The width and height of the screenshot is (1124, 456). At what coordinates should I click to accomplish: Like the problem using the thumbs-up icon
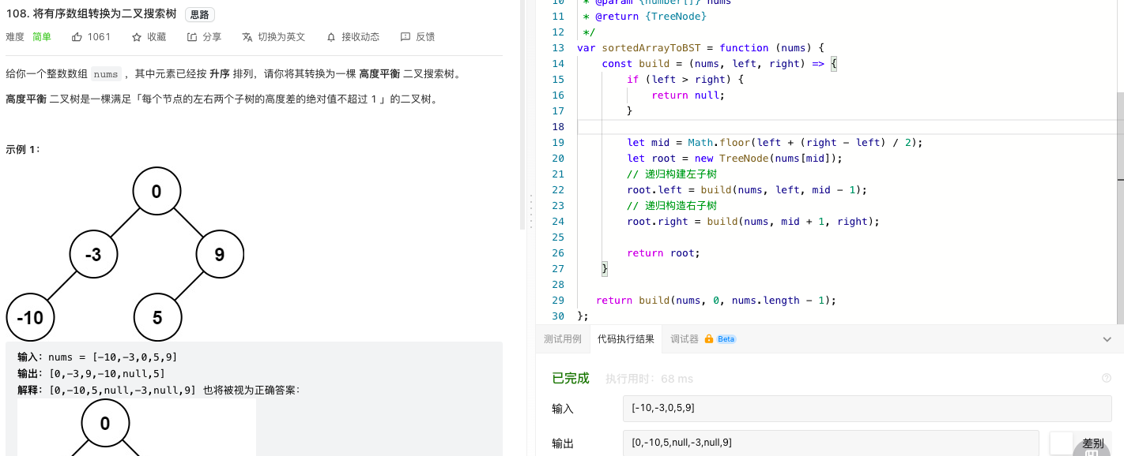pyautogui.click(x=77, y=37)
